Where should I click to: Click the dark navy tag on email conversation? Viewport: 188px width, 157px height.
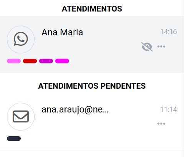click(14, 139)
